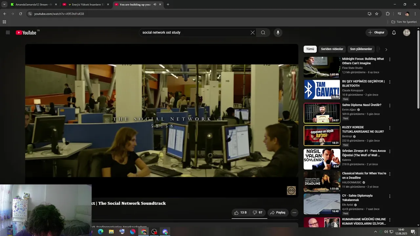This screenshot has height=236, width=420.
Task: Select the Tümü filter chip
Action: pos(310,49)
